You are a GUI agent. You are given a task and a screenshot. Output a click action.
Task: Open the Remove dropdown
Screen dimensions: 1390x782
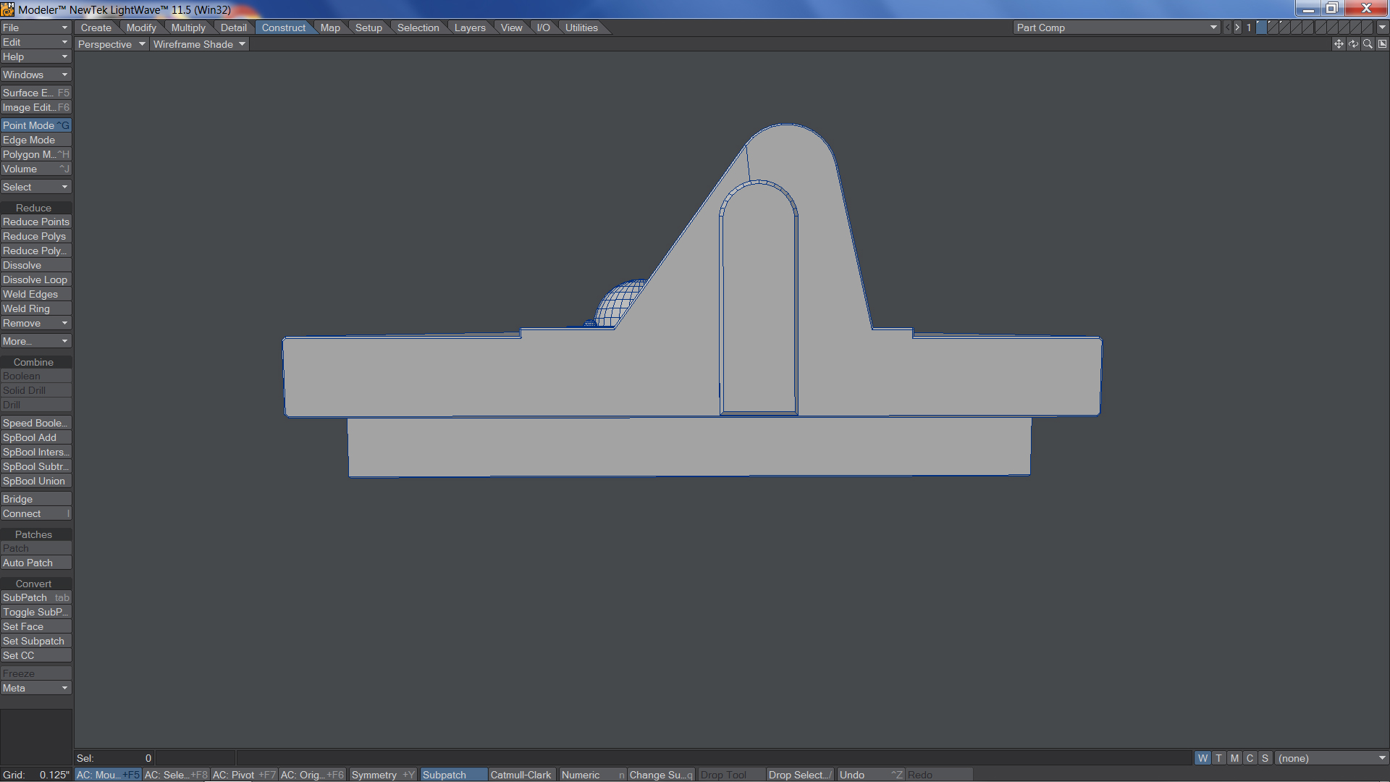(x=35, y=323)
